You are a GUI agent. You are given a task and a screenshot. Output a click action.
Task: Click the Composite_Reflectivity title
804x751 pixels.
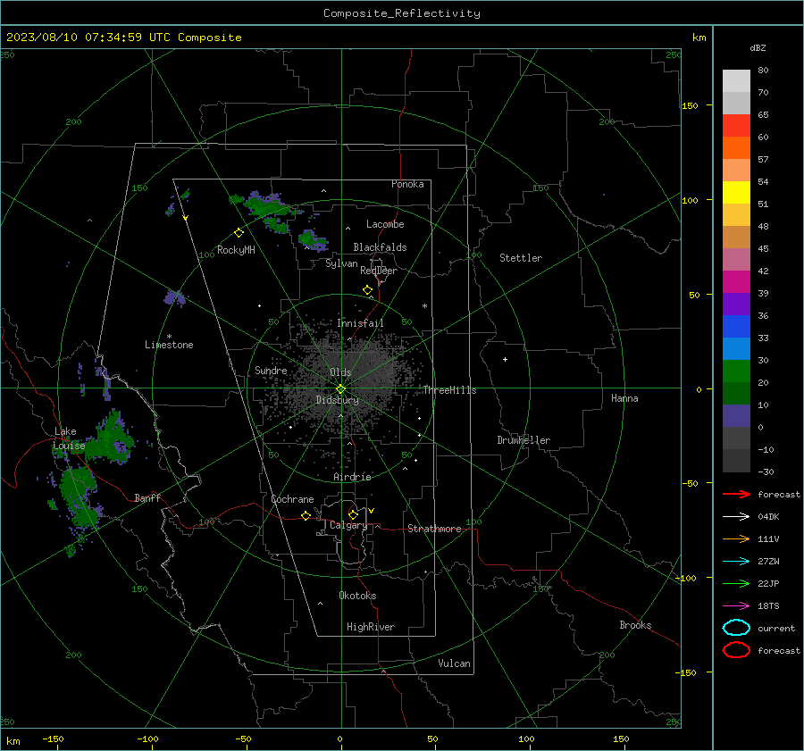[x=402, y=13]
